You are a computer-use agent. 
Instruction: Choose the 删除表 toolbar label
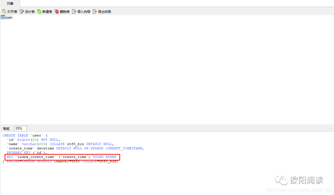pos(65,12)
